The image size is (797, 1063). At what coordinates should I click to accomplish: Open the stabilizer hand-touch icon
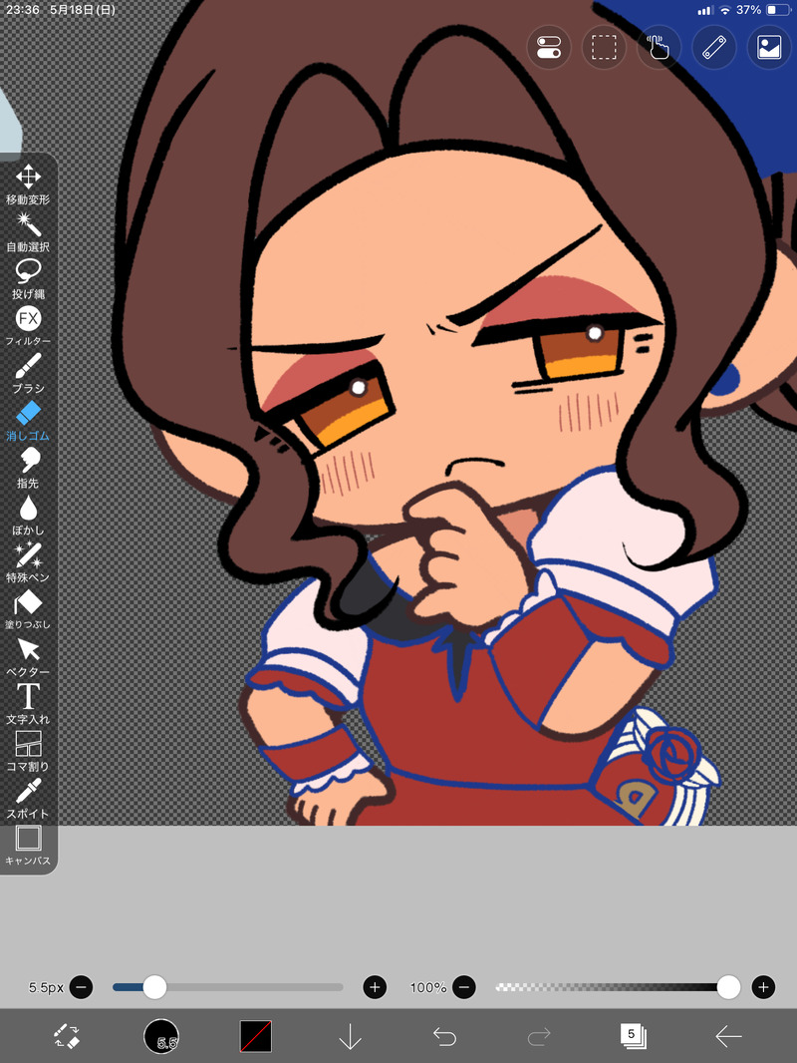[x=659, y=48]
